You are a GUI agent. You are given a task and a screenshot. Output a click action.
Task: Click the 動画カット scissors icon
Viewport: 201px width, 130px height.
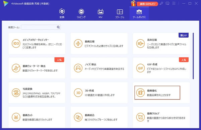[x=16, y=117]
